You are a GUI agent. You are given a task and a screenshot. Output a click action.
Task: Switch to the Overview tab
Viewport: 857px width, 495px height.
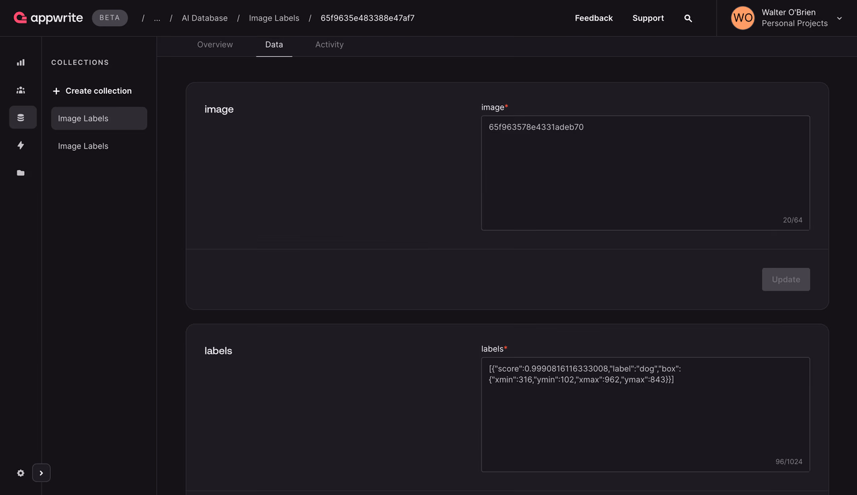(x=215, y=44)
